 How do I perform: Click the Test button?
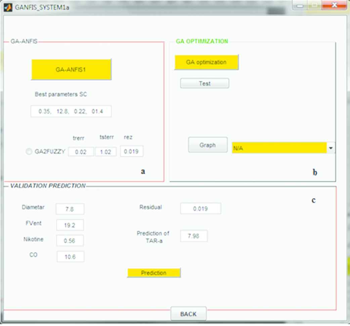205,84
